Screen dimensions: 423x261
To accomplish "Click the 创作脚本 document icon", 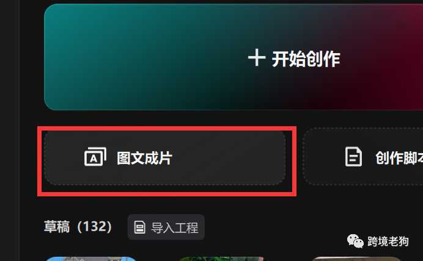I will 353,157.
